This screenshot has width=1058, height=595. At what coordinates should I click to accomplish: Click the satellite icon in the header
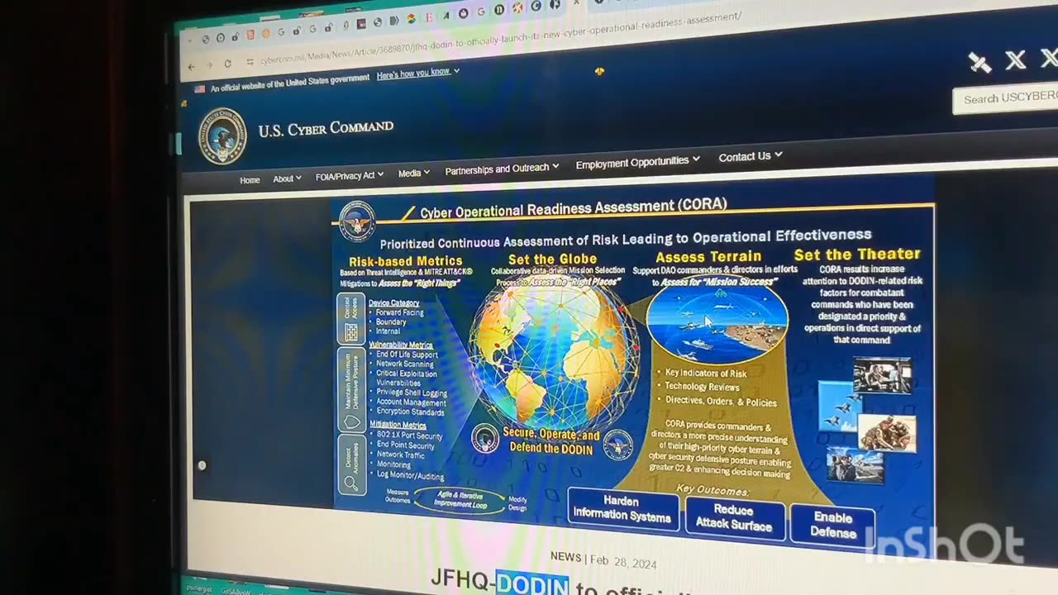[x=979, y=62]
